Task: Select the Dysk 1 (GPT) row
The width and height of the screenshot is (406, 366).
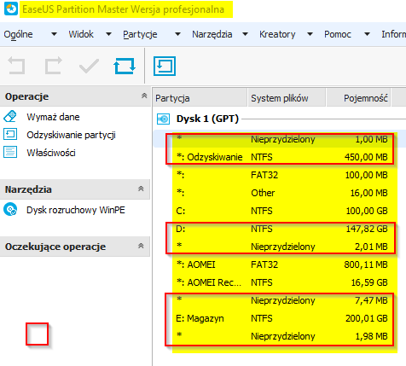Action: (x=280, y=119)
